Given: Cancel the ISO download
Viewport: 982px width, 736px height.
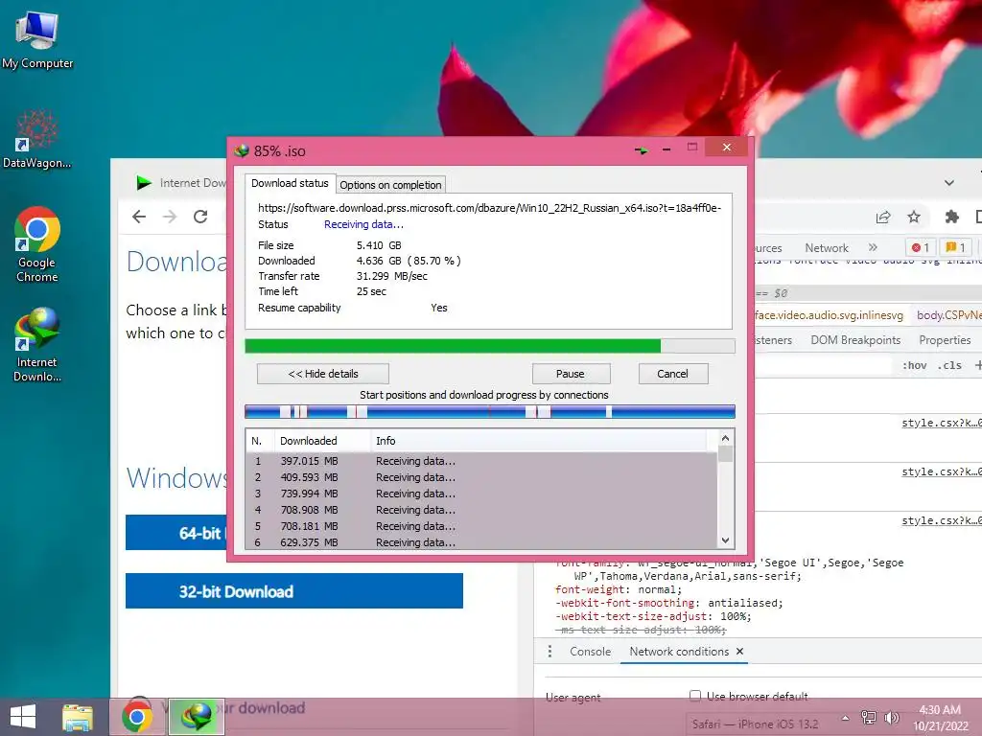Looking at the screenshot, I should (673, 374).
